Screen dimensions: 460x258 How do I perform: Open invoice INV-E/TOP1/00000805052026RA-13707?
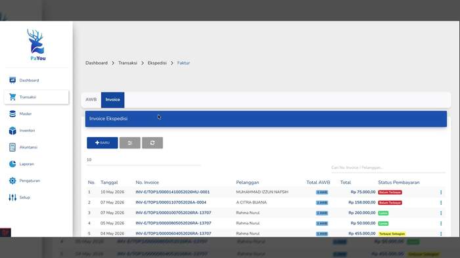(x=173, y=223)
